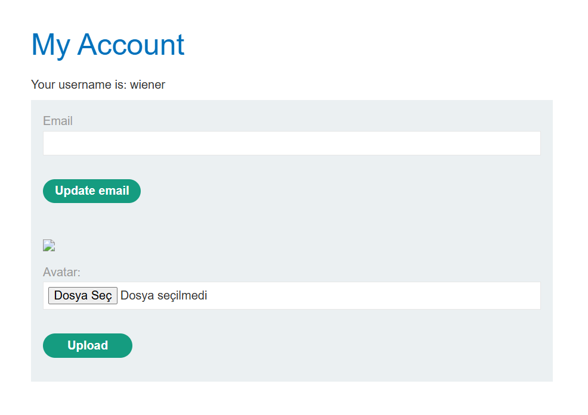Save changes with Update email
Viewport: 588px width, 415px height.
click(x=92, y=191)
